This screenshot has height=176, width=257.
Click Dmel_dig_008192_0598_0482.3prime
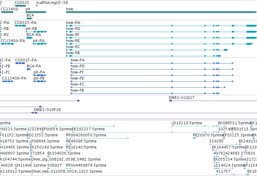(x=32, y=162)
